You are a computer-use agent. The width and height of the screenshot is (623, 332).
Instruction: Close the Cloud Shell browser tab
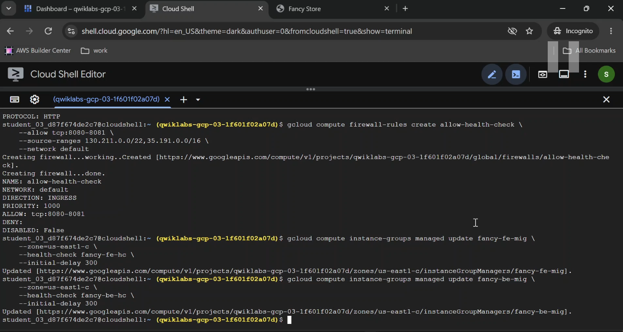coord(261,8)
